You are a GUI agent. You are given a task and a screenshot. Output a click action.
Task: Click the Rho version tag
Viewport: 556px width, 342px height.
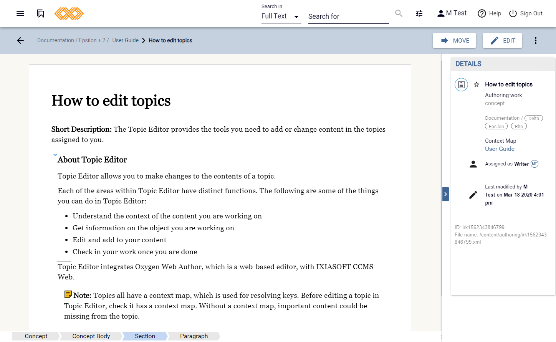519,126
